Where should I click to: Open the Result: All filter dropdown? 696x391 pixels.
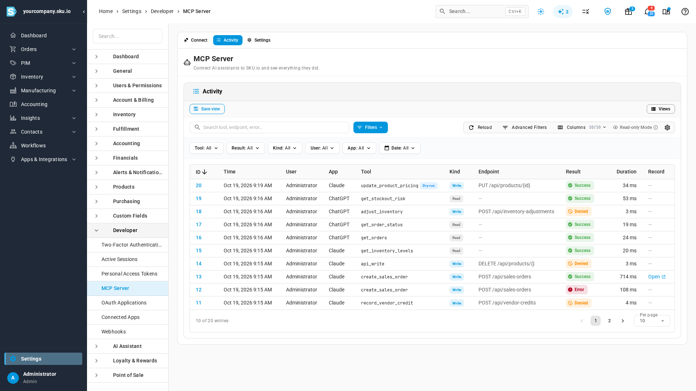click(x=245, y=148)
